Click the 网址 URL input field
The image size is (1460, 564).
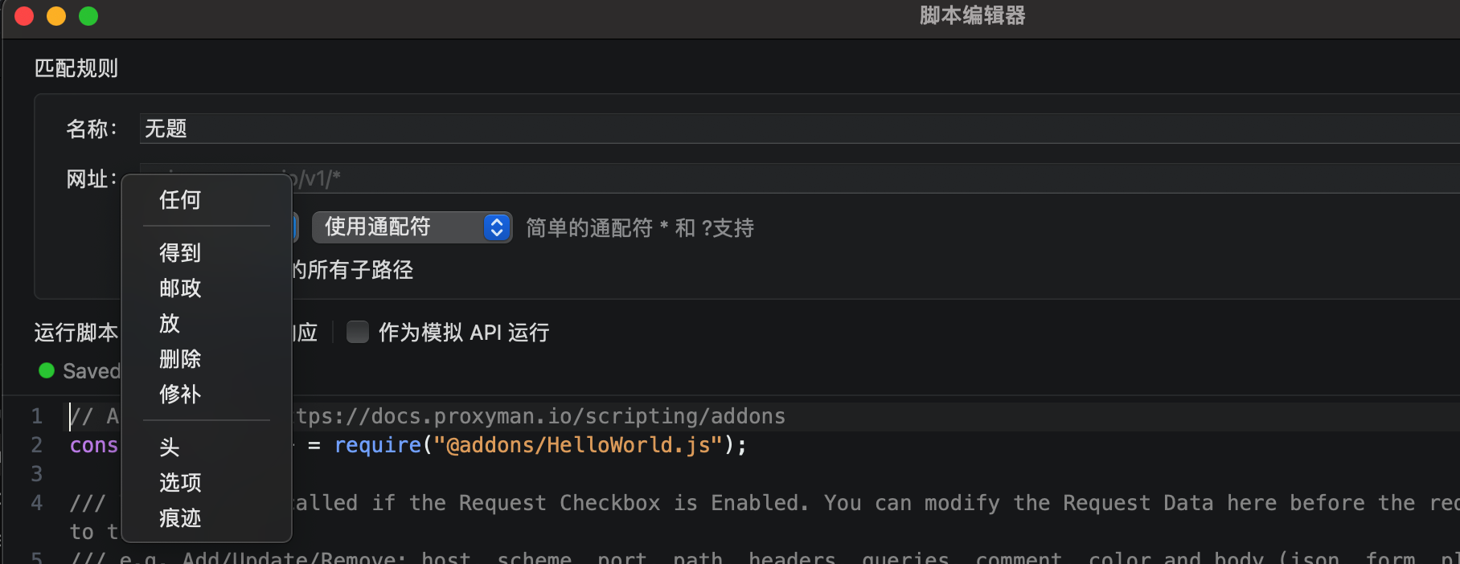click(x=799, y=178)
